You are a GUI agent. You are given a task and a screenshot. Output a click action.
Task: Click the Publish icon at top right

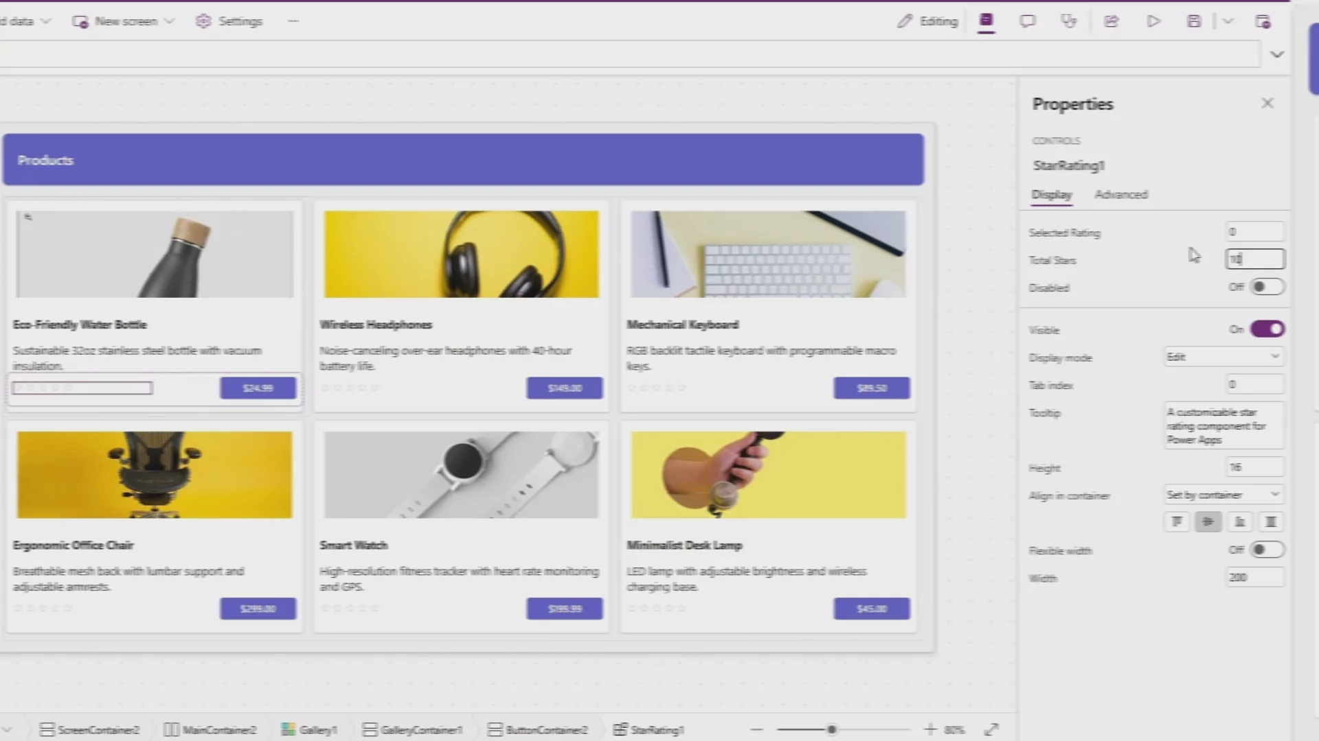[1263, 21]
